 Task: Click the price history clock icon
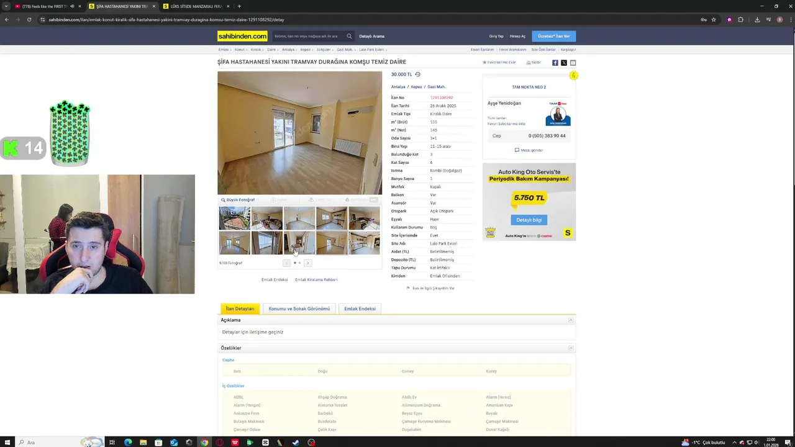(417, 74)
